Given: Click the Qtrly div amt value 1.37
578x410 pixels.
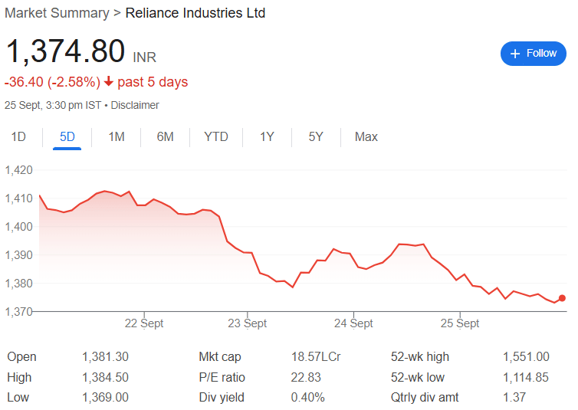Looking at the screenshot, I should coord(514,397).
